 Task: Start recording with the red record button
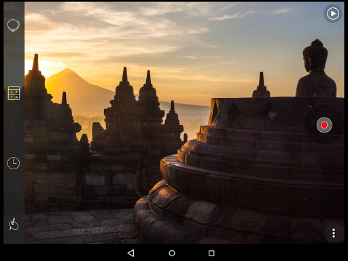pyautogui.click(x=324, y=125)
